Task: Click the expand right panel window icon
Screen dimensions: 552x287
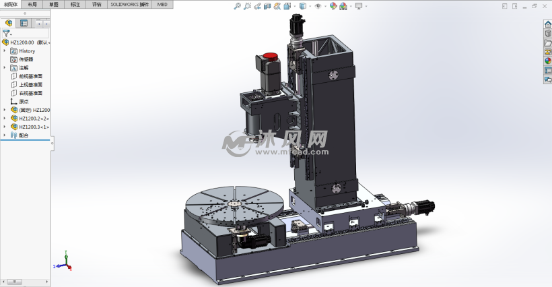Action: (x=514, y=6)
